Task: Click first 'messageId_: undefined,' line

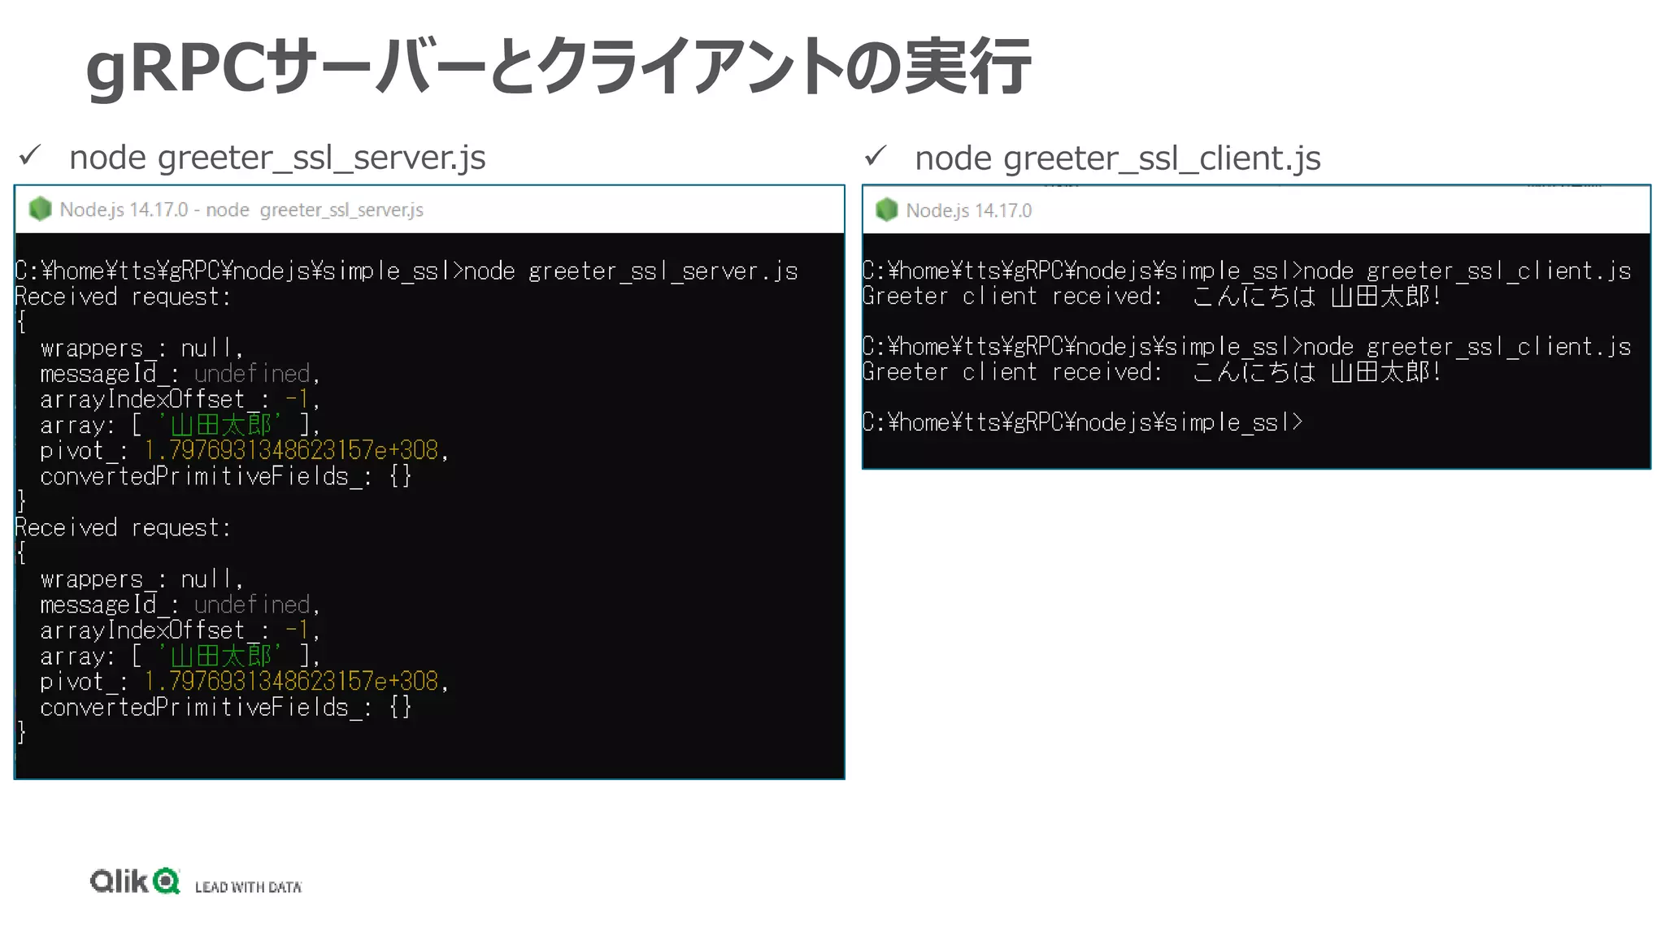Action: tap(180, 374)
